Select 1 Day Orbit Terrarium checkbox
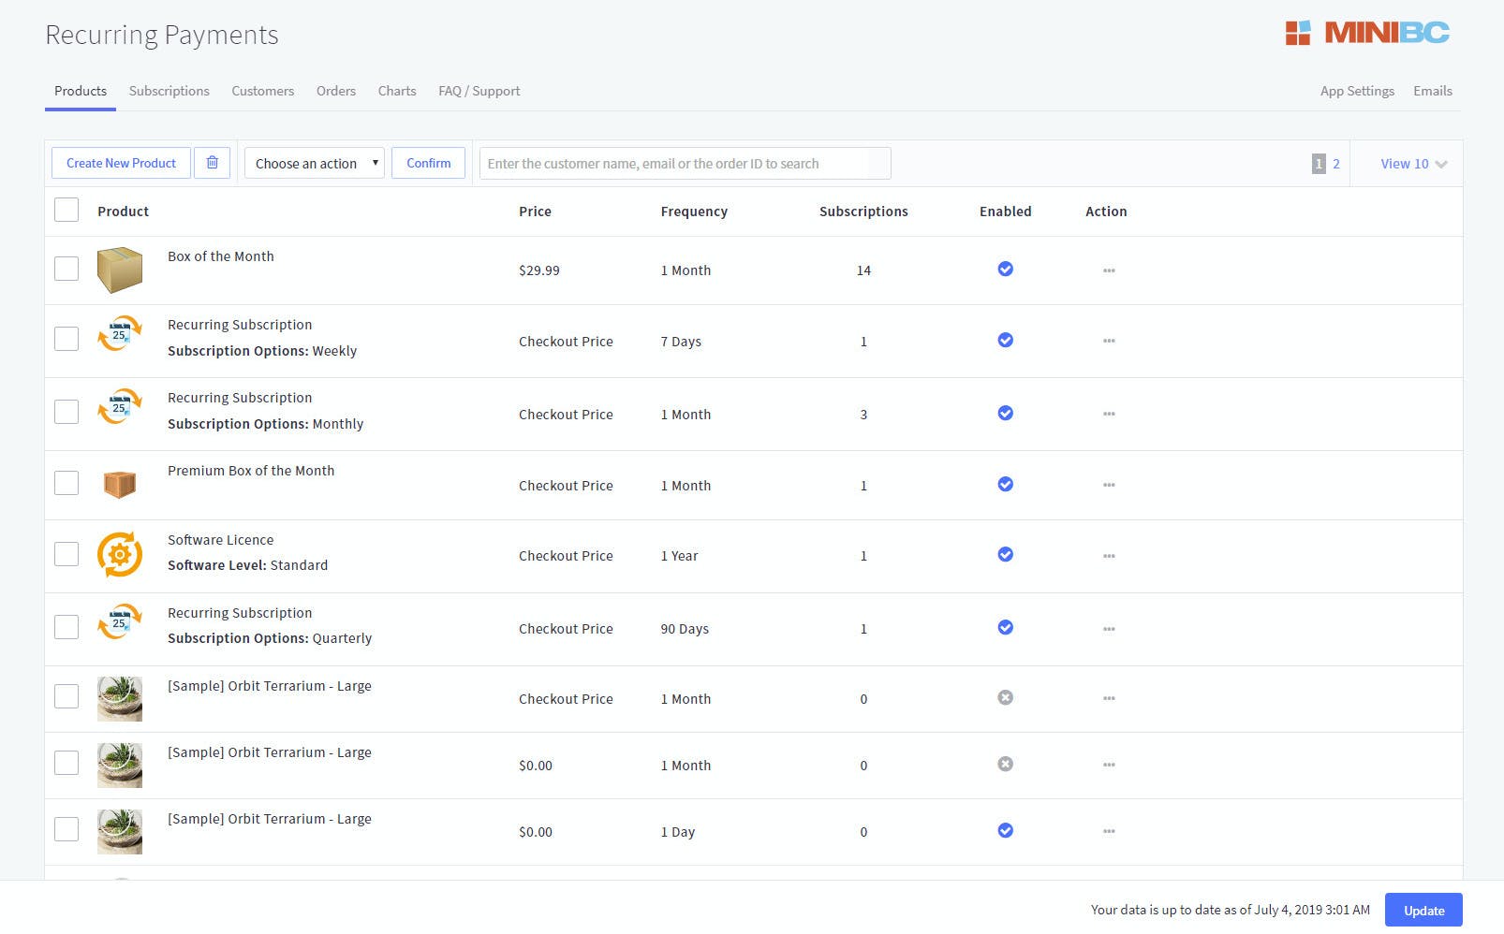The image size is (1504, 934). coord(66,829)
